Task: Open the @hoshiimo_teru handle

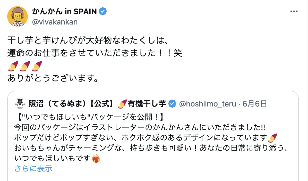Action: (208, 104)
